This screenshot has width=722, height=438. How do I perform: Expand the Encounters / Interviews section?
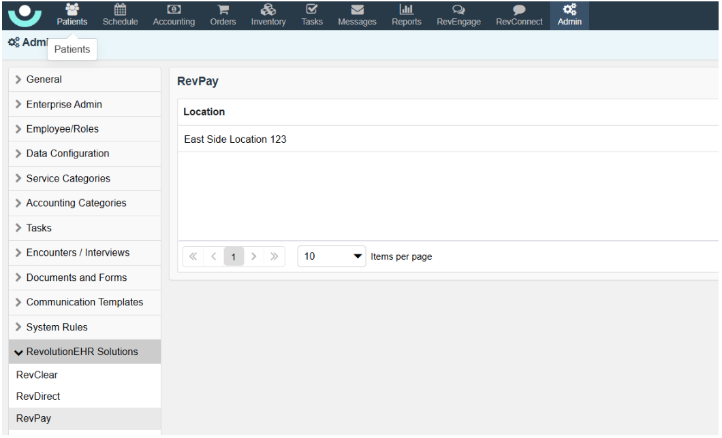pos(84,253)
